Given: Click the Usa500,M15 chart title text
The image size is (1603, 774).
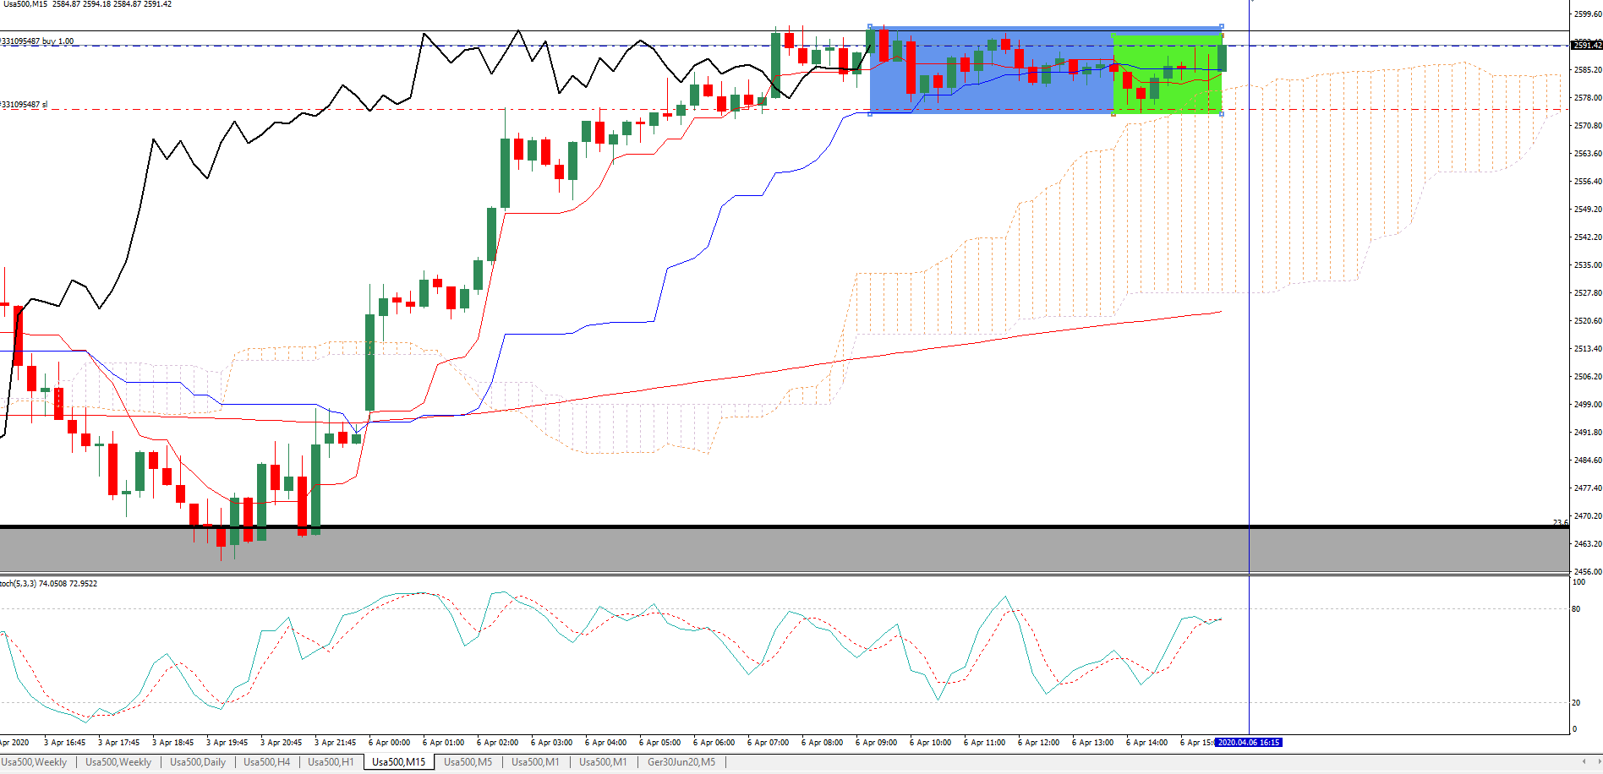Looking at the screenshot, I should point(24,4).
